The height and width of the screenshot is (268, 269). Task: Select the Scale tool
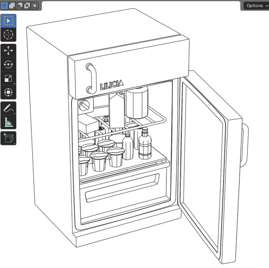[8, 79]
